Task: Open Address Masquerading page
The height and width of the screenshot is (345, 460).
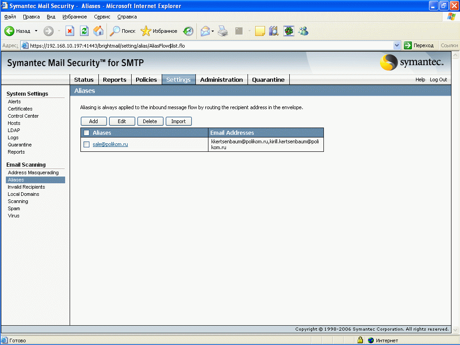Action: coord(33,172)
